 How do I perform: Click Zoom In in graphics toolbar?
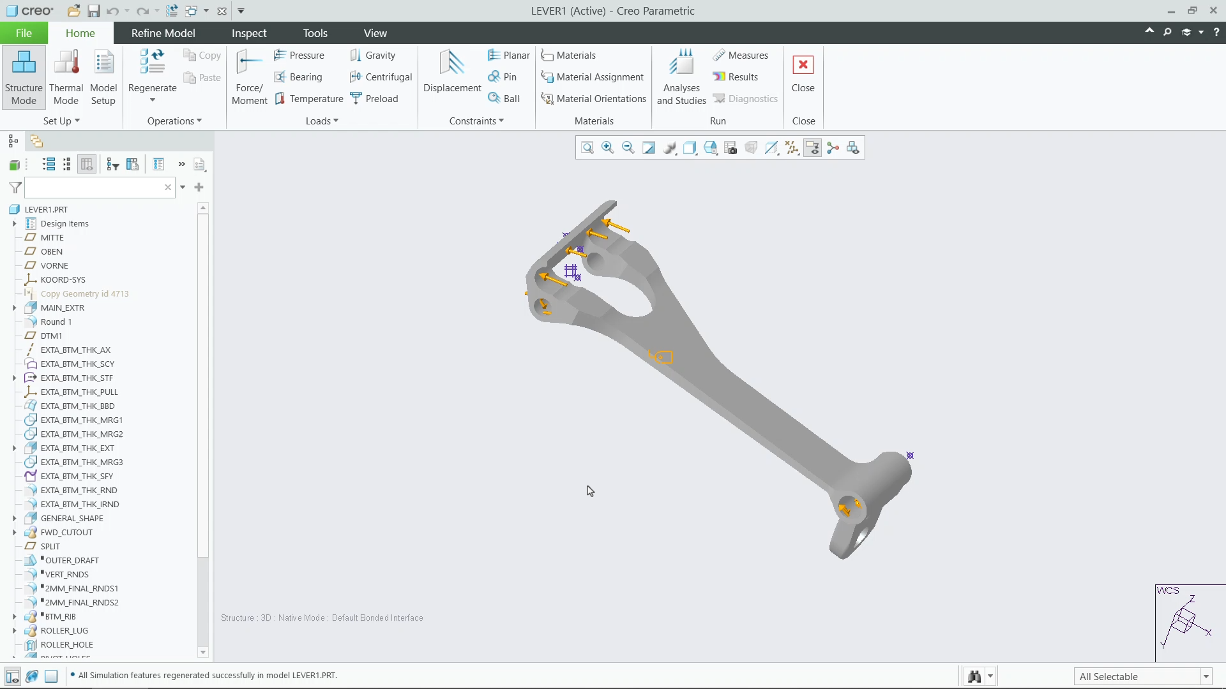pos(608,148)
